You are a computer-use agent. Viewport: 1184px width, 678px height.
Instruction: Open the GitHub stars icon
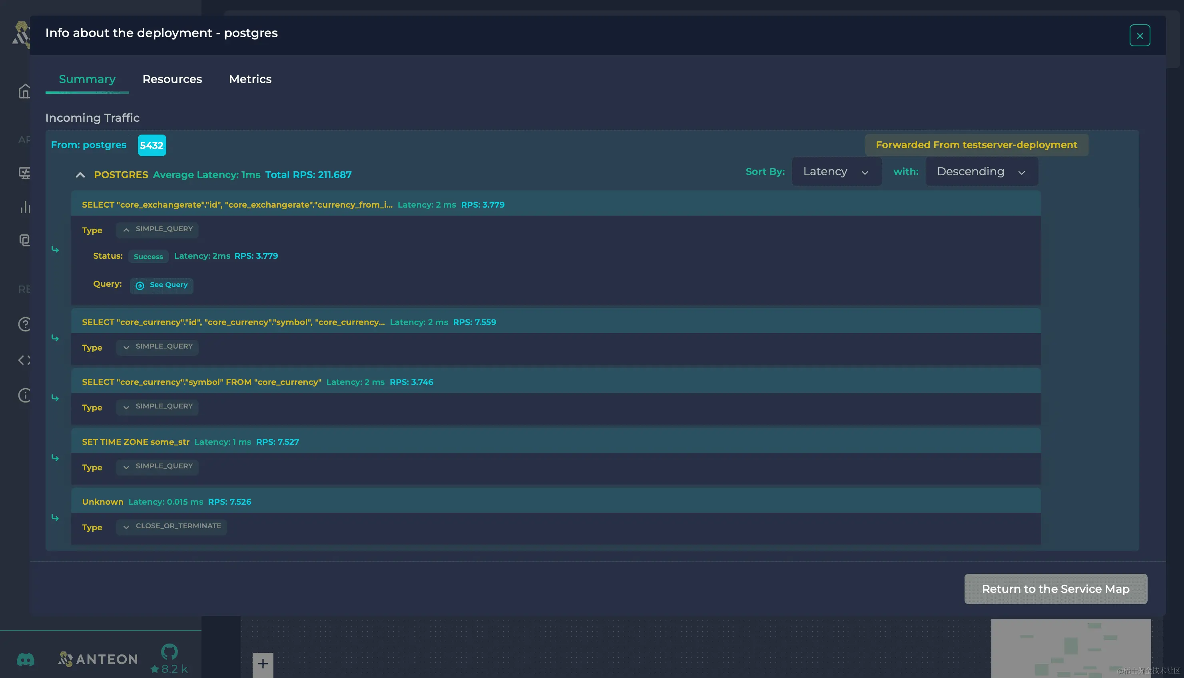click(169, 652)
